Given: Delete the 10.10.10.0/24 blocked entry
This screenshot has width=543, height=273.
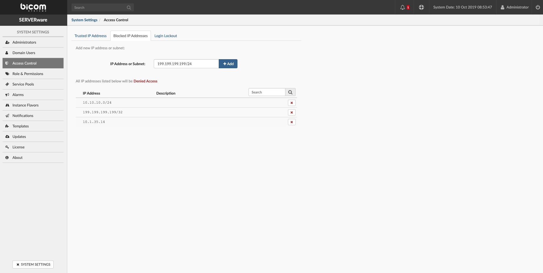Looking at the screenshot, I should (292, 103).
